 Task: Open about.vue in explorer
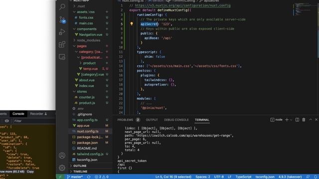(x=87, y=80)
